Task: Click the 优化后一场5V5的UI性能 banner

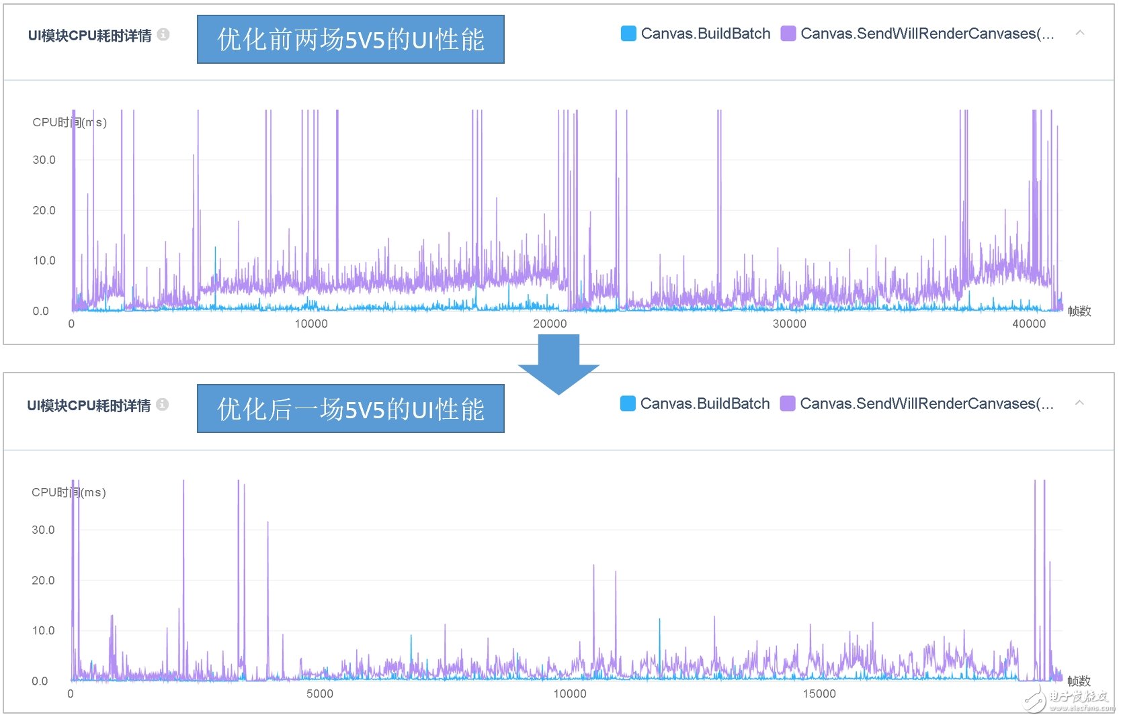Action: [350, 409]
